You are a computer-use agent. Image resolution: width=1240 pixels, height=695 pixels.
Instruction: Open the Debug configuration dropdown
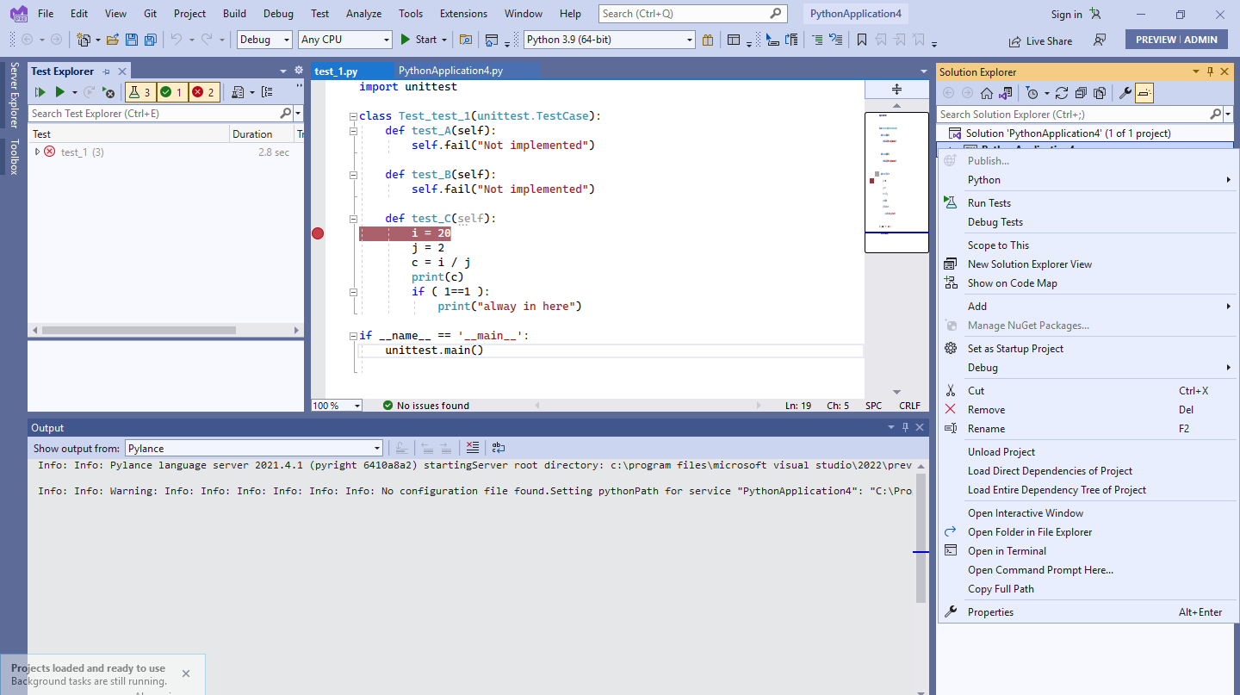pos(265,40)
